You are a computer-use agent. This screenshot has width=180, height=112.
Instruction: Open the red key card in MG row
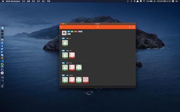(x=72, y=56)
